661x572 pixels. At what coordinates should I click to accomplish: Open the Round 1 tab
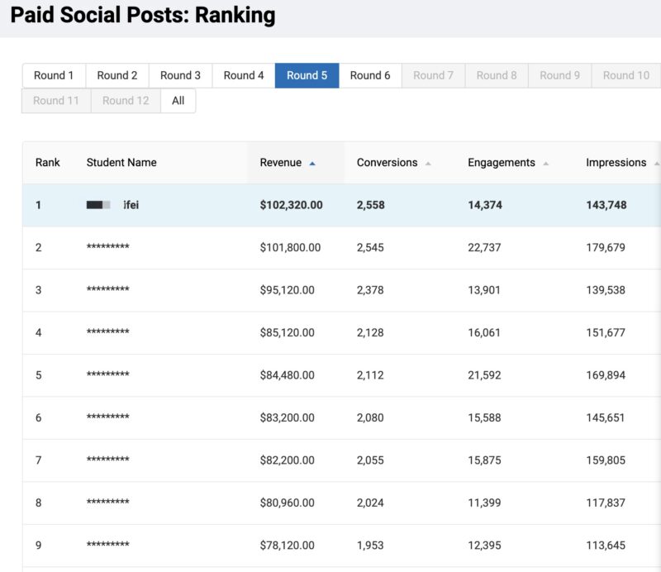pos(54,75)
